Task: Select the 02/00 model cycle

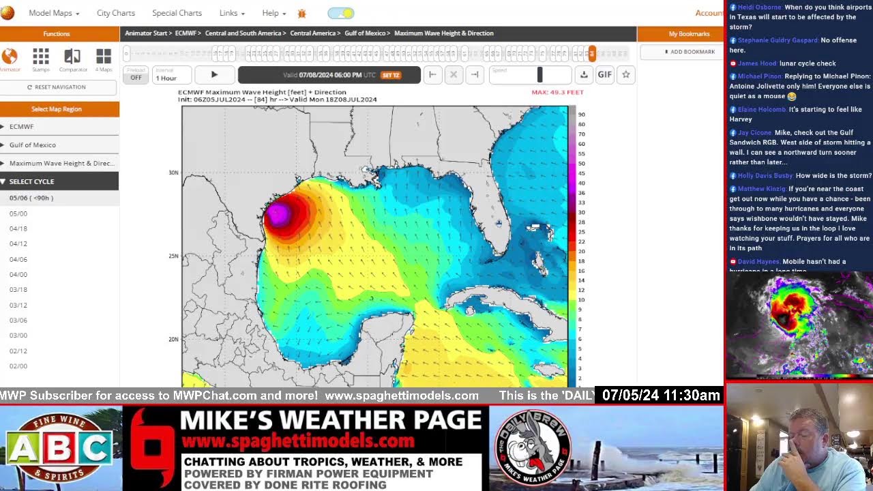Action: click(18, 366)
